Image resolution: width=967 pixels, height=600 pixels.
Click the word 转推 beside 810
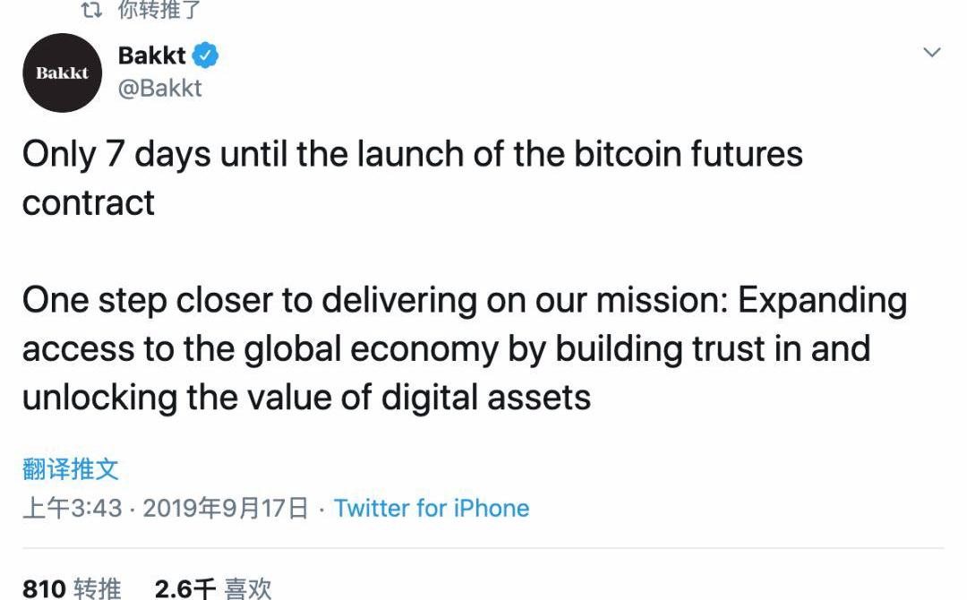tap(98, 589)
